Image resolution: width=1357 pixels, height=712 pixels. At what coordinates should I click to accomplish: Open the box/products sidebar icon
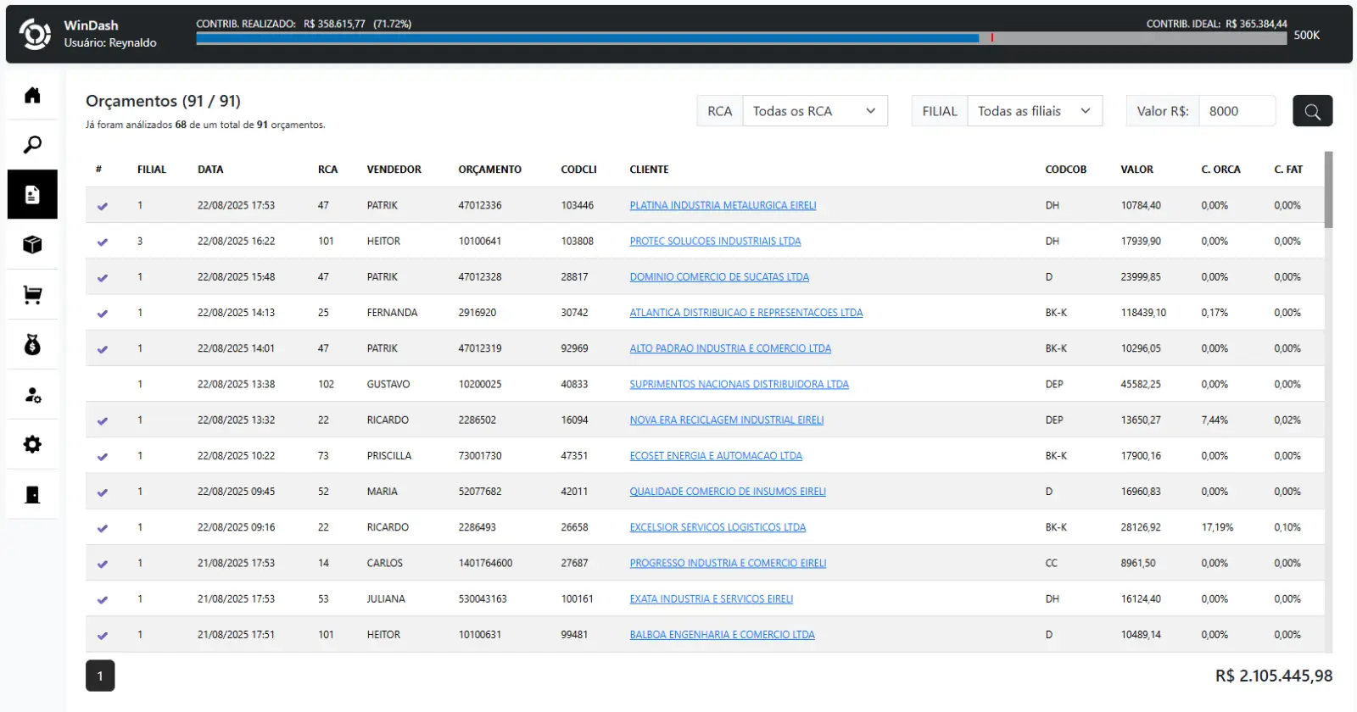click(32, 245)
